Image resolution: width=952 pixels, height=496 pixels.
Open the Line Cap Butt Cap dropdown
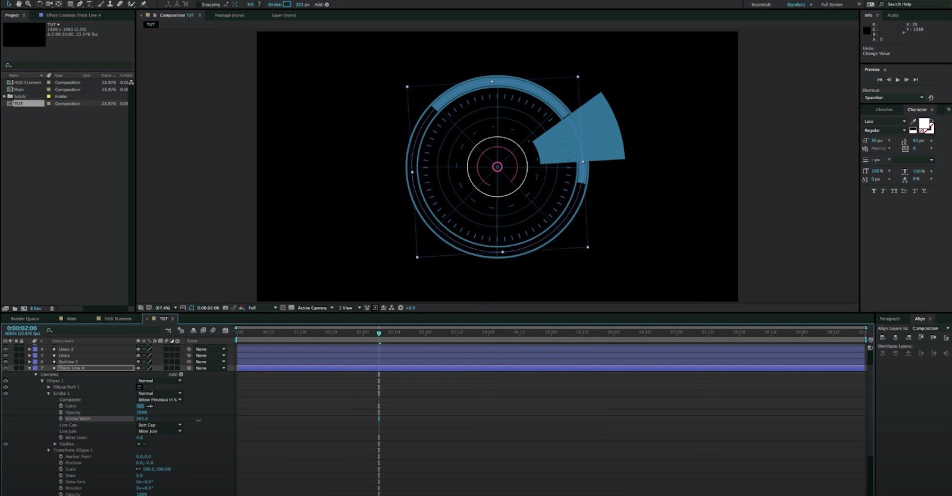[x=159, y=425]
